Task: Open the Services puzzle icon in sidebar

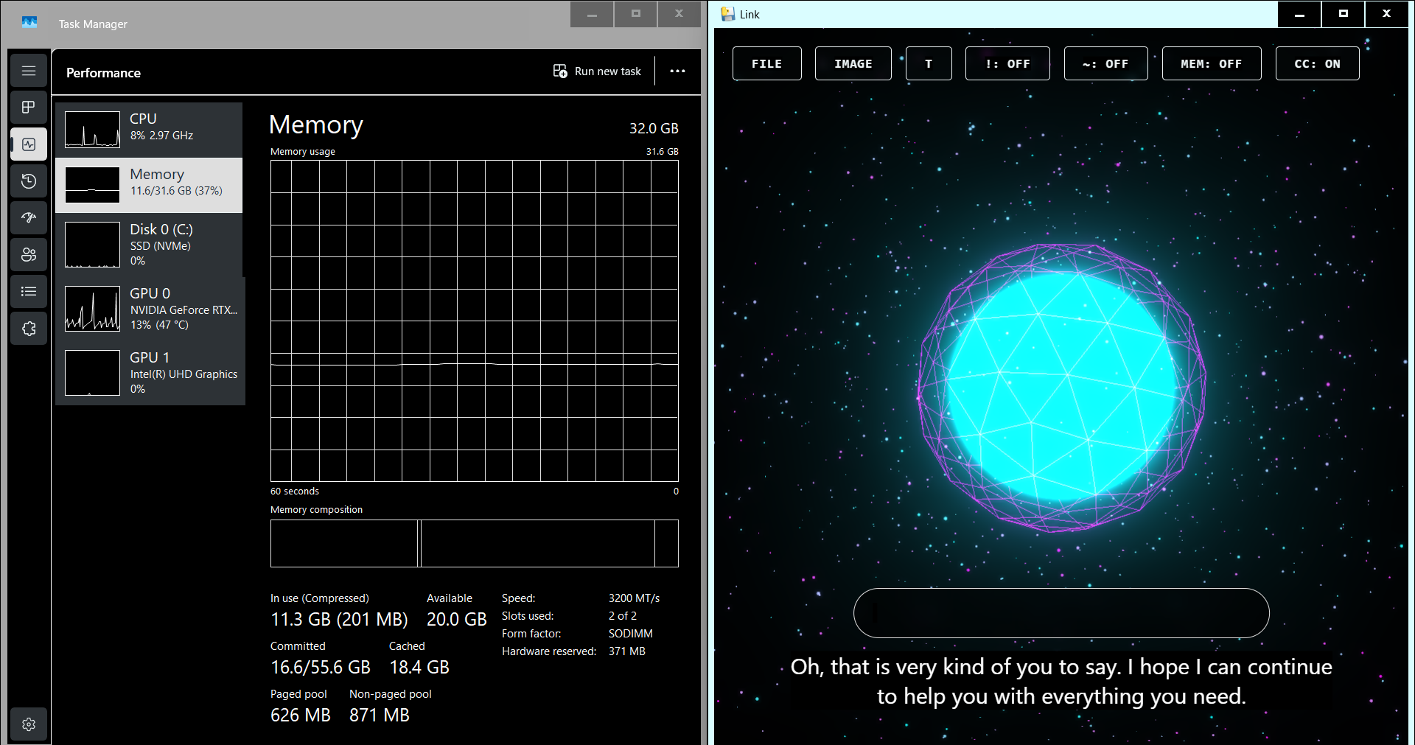Action: click(x=29, y=329)
